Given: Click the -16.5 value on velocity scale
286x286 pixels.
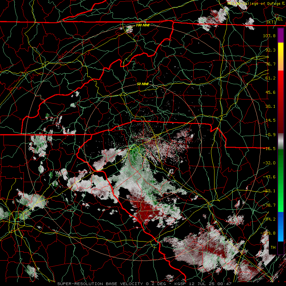Looking at the screenshot, I should pyautogui.click(x=269, y=149).
